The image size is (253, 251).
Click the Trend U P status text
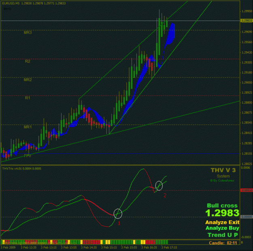coord(223,235)
